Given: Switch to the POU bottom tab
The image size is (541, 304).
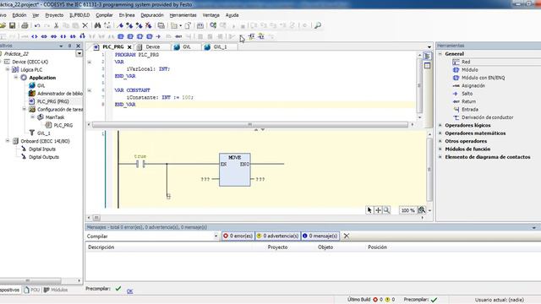Looking at the screenshot, I should (32, 290).
